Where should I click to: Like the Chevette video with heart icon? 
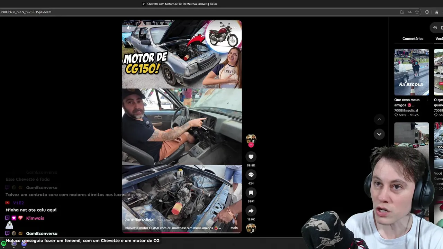(251, 157)
